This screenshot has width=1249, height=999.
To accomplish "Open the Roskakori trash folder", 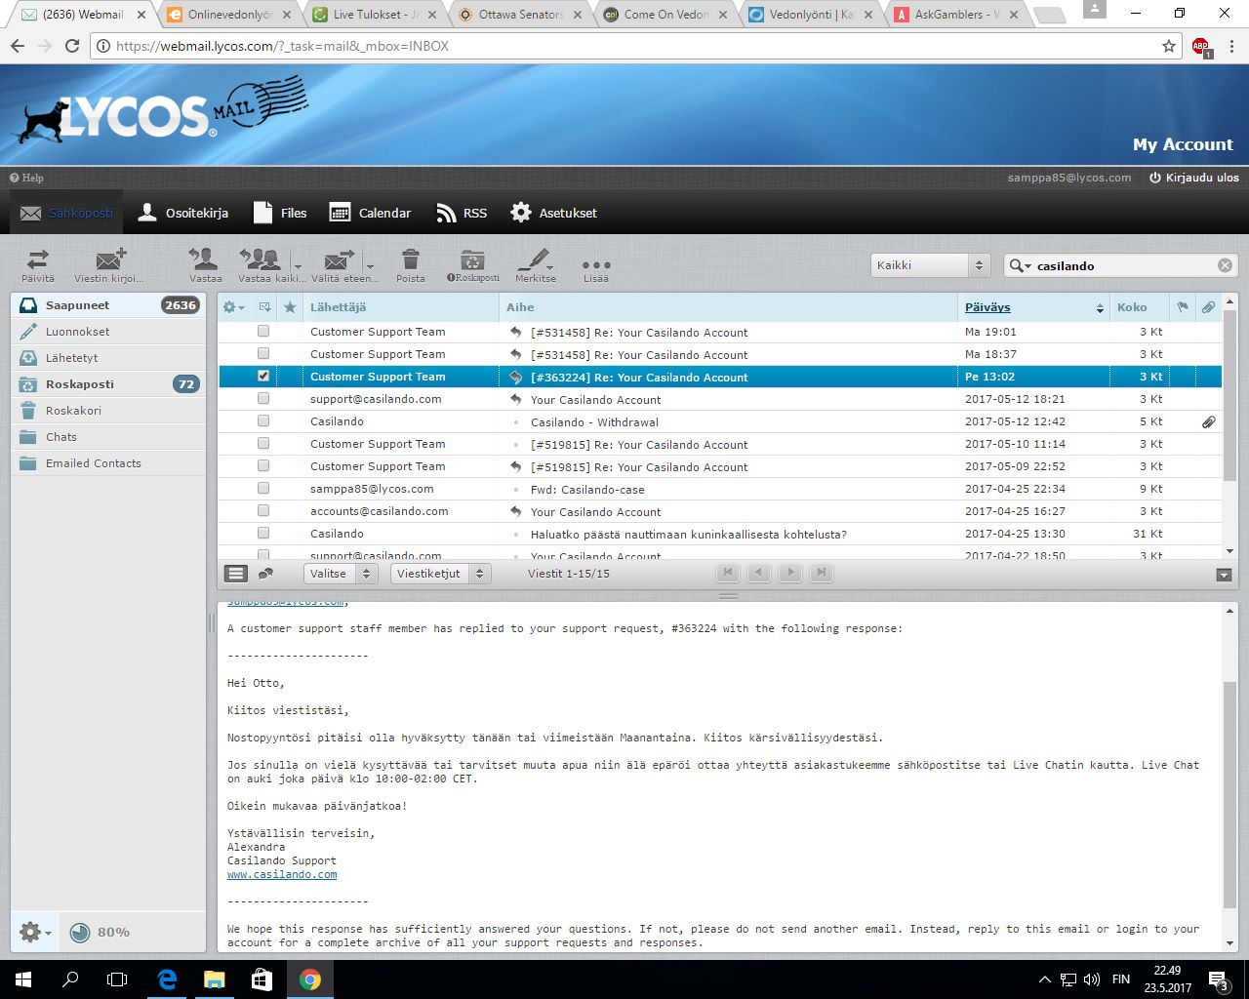I will tap(108, 411).
